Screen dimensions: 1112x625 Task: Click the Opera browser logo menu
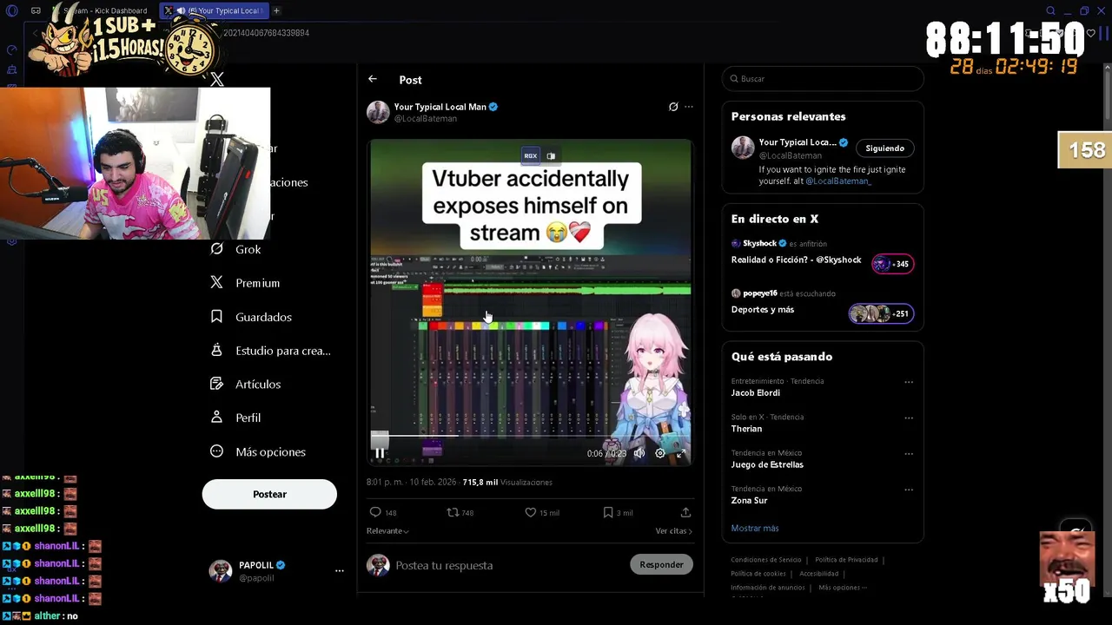coord(11,10)
